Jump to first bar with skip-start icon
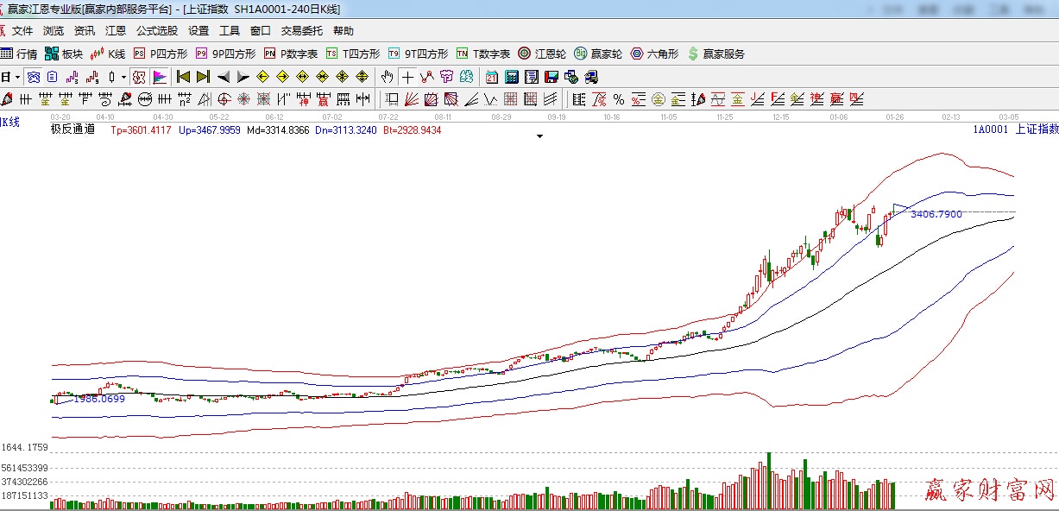 pos(183,77)
